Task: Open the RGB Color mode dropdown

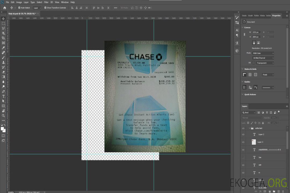Action: 263,53
